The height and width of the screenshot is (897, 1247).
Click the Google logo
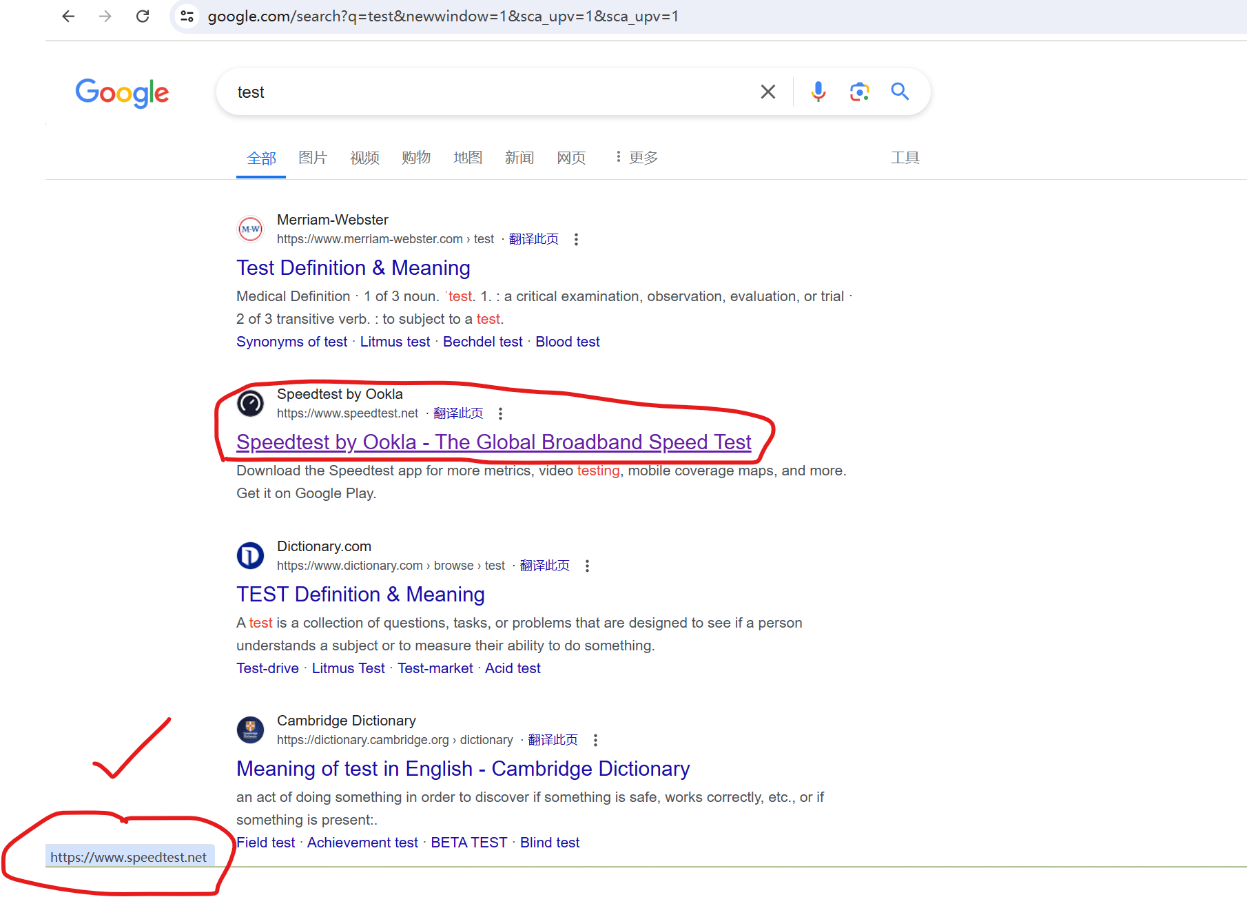(122, 92)
